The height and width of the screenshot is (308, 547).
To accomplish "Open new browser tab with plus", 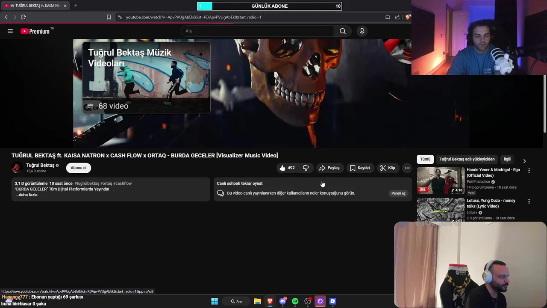I will 76,6.
